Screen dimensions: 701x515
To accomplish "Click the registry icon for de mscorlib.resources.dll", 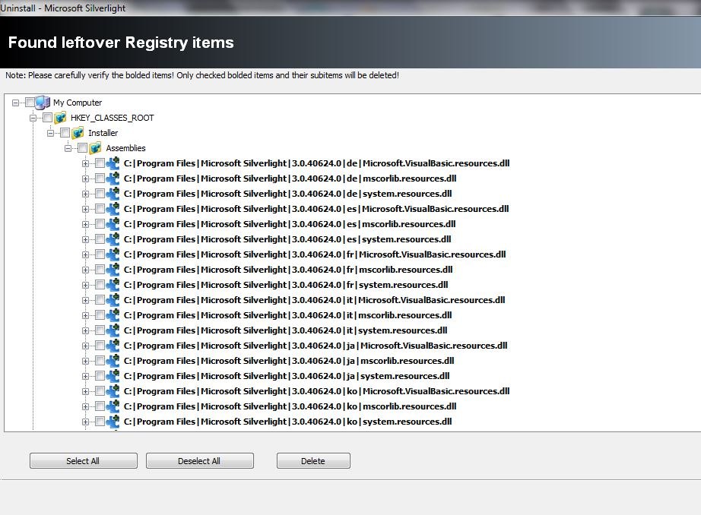I will [113, 179].
